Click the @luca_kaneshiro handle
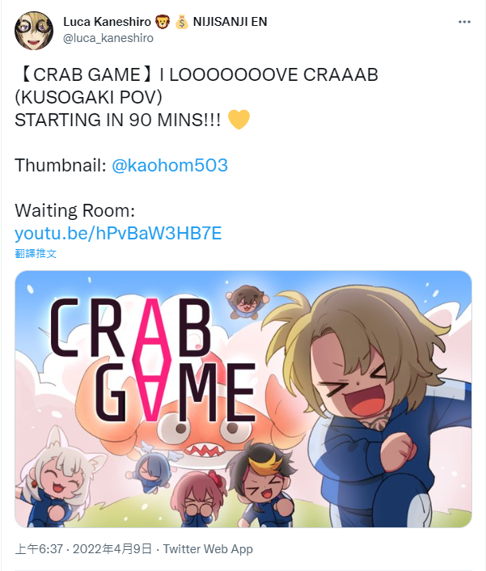 tap(108, 38)
